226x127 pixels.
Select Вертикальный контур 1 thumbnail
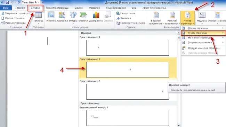pyautogui.click(x=128, y=118)
